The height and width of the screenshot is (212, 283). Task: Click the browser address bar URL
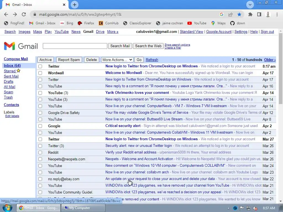(x=80, y=14)
